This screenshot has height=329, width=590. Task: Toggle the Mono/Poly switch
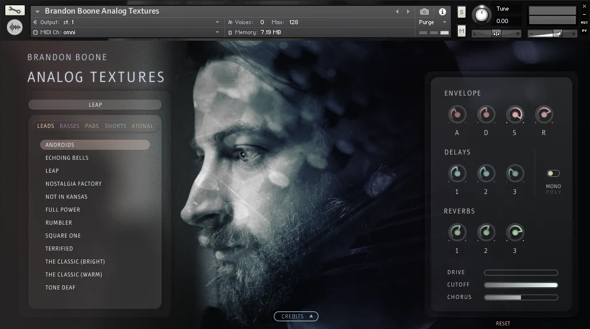tap(553, 173)
